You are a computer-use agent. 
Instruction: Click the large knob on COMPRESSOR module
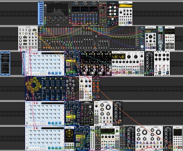pos(150,37)
